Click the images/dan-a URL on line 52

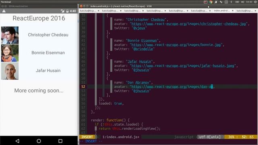tap(171, 87)
